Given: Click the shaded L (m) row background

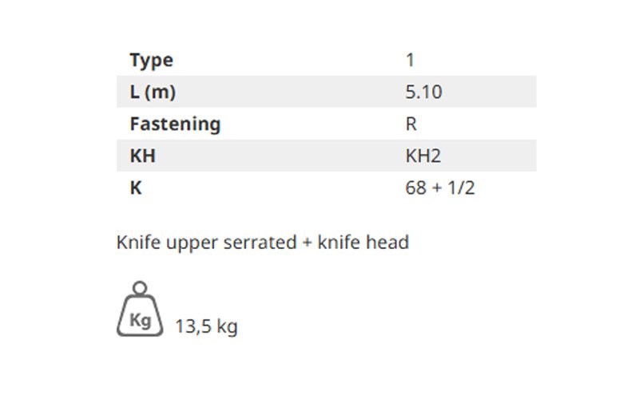Looking at the screenshot, I should [x=327, y=92].
